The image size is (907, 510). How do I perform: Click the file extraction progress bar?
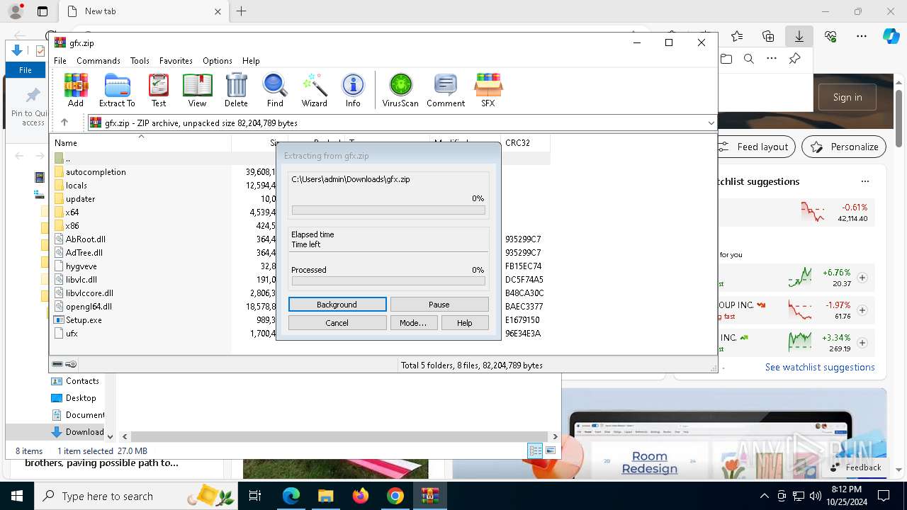(x=388, y=210)
